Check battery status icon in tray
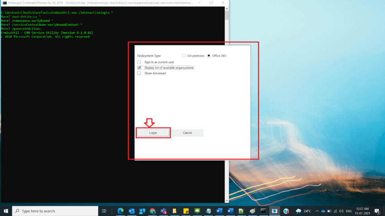 pos(329,211)
